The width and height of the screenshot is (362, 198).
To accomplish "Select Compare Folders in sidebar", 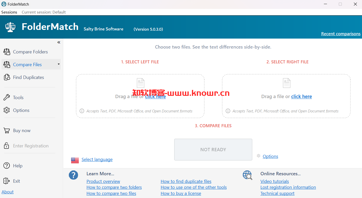I will tap(30, 52).
